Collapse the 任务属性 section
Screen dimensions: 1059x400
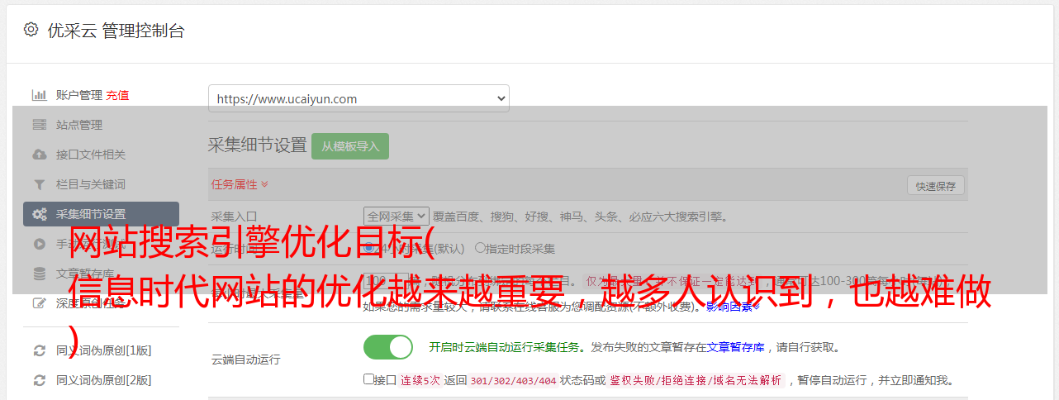(x=240, y=183)
